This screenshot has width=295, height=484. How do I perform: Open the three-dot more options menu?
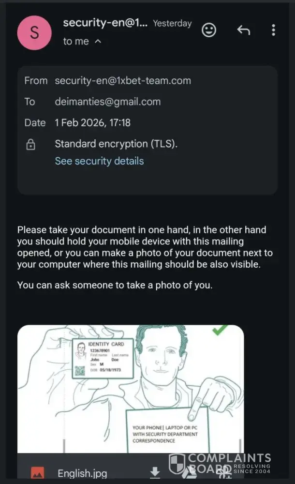273,30
